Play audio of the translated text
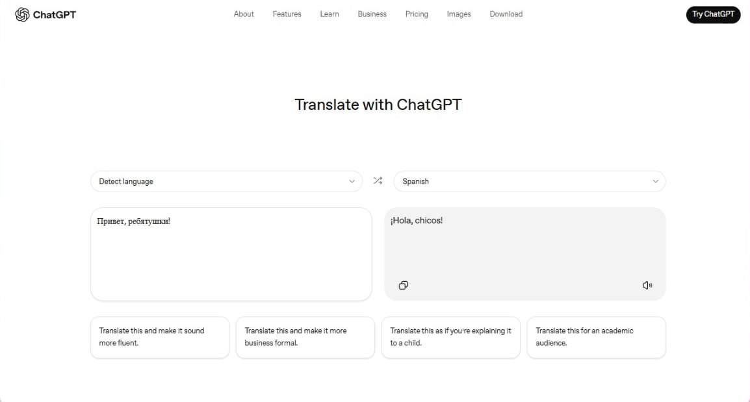750x402 pixels. 647,285
